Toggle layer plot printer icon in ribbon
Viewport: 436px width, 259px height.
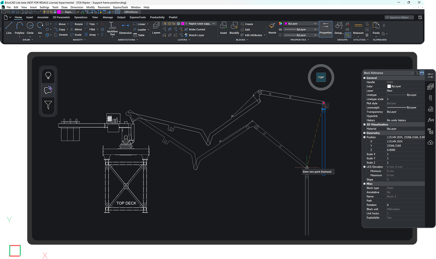tap(178, 23)
